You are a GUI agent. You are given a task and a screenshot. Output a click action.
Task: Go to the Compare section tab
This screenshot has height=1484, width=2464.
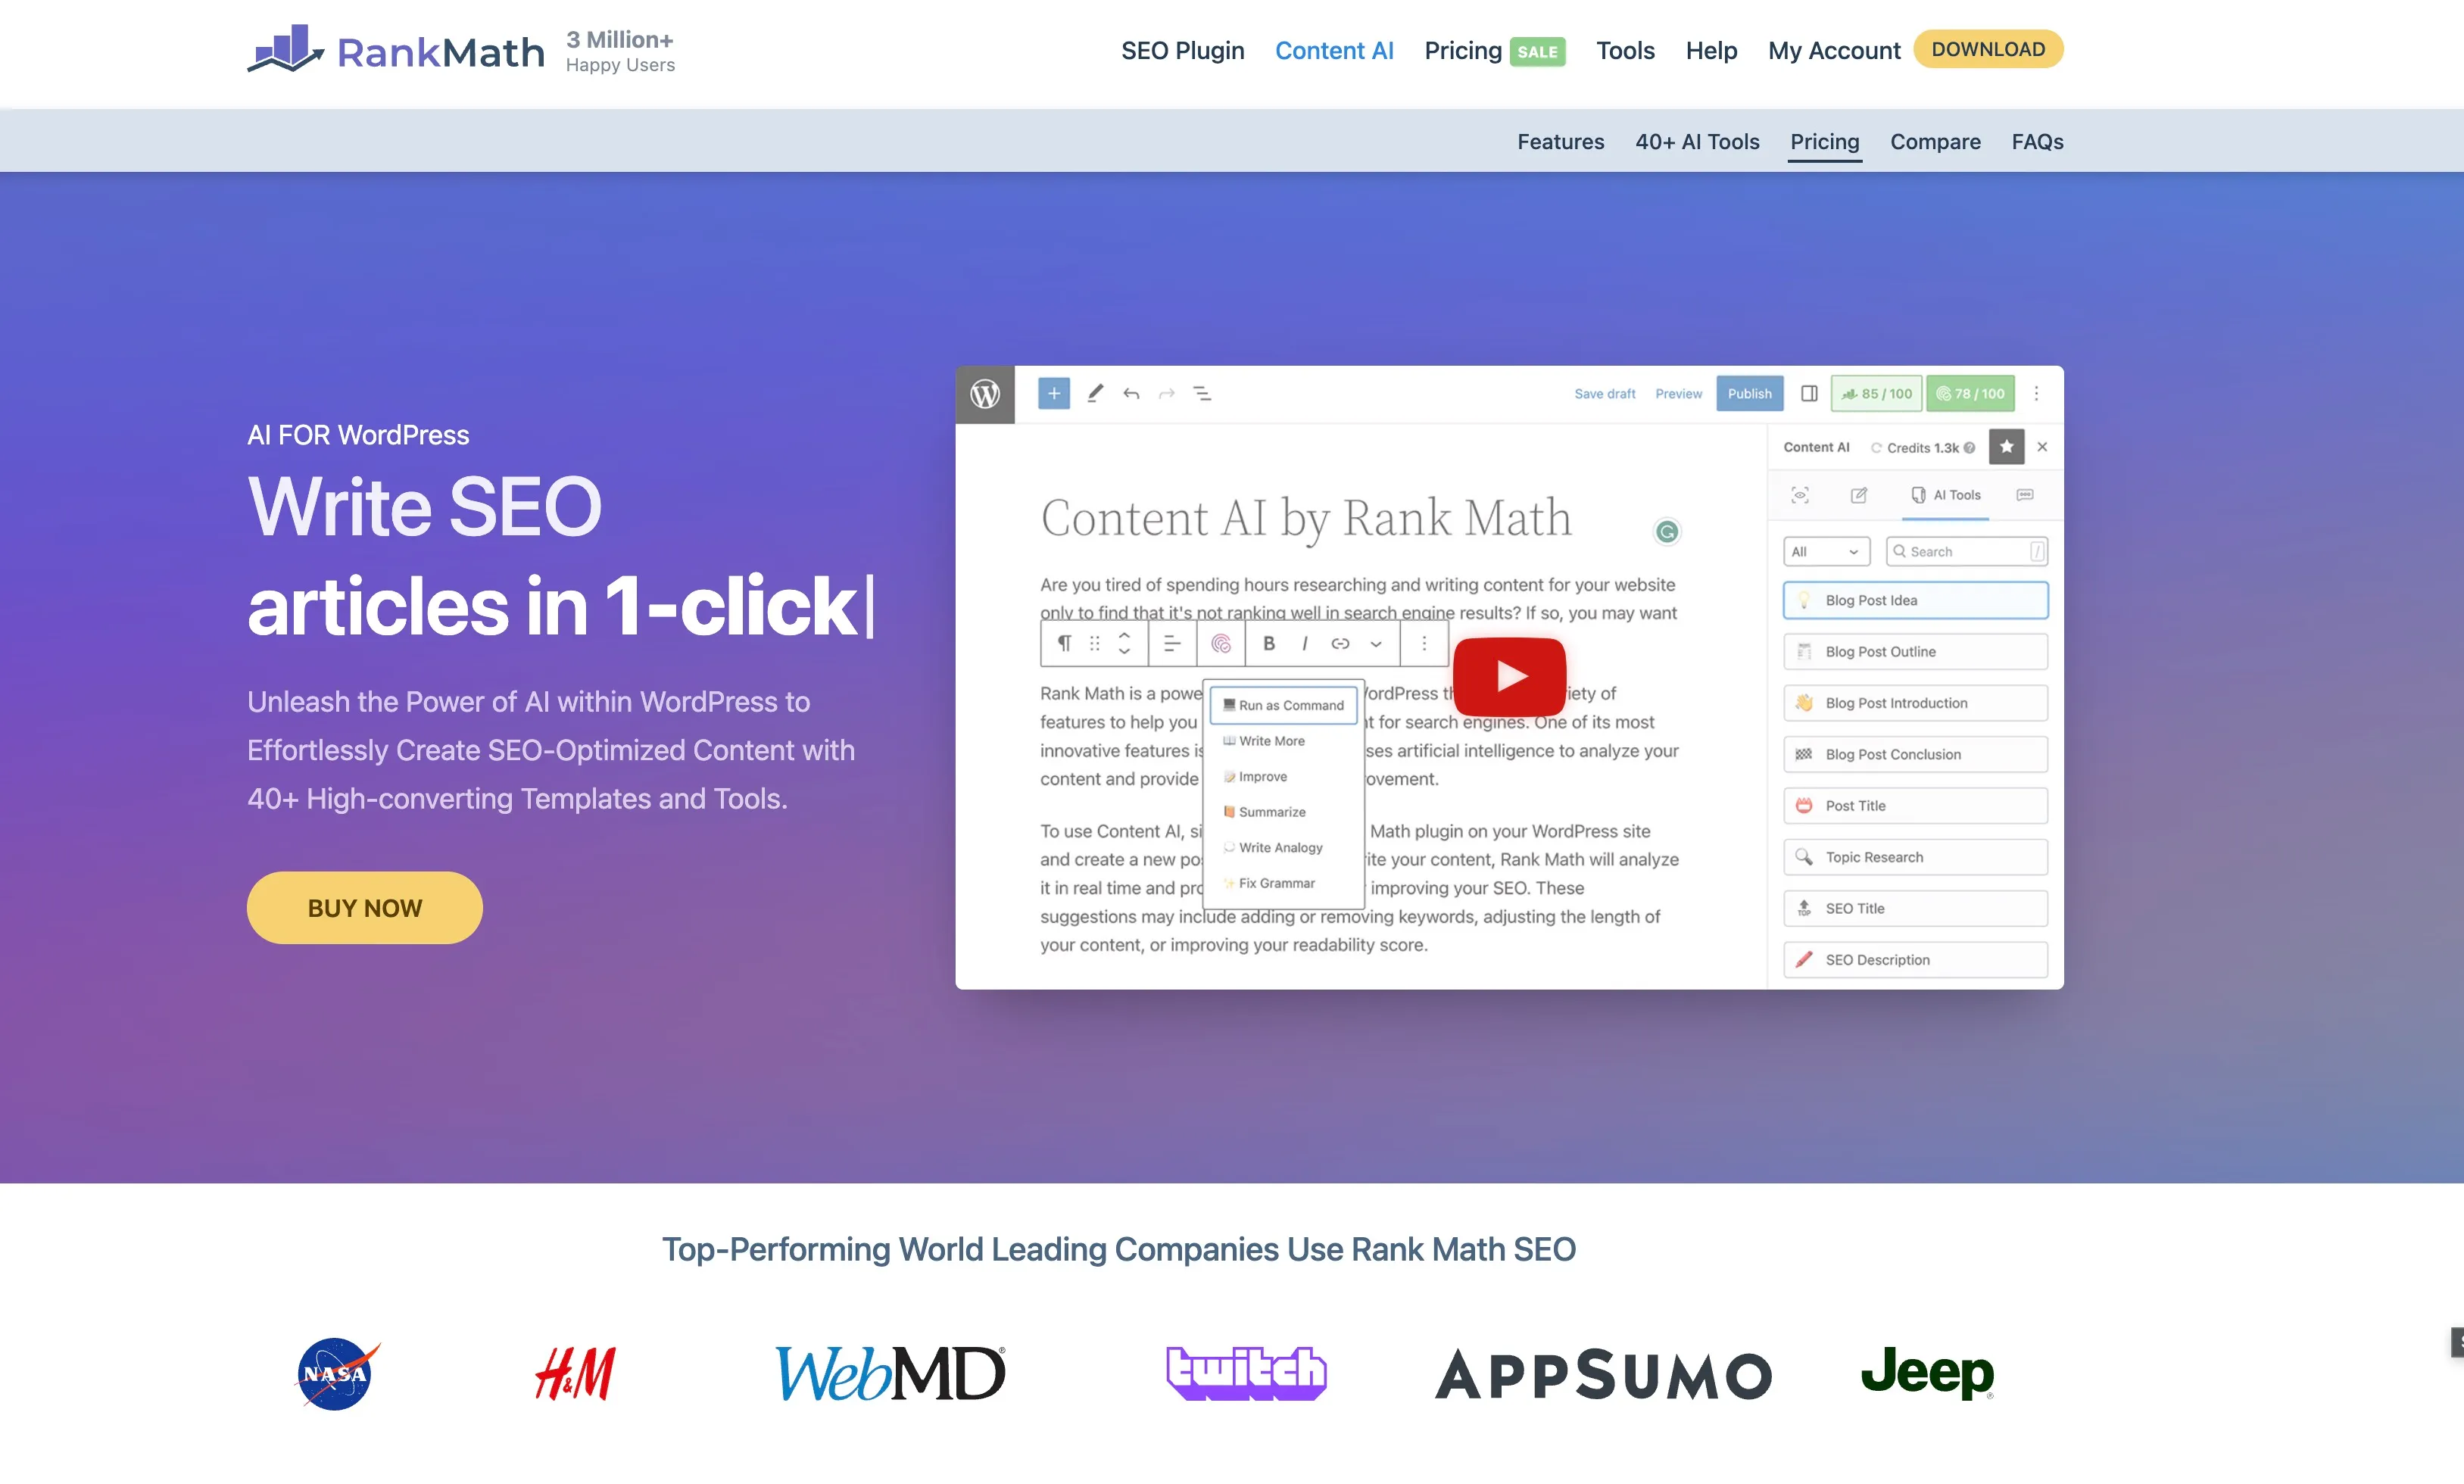click(1934, 141)
